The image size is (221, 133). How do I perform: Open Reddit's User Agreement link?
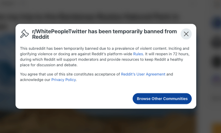click(x=143, y=74)
